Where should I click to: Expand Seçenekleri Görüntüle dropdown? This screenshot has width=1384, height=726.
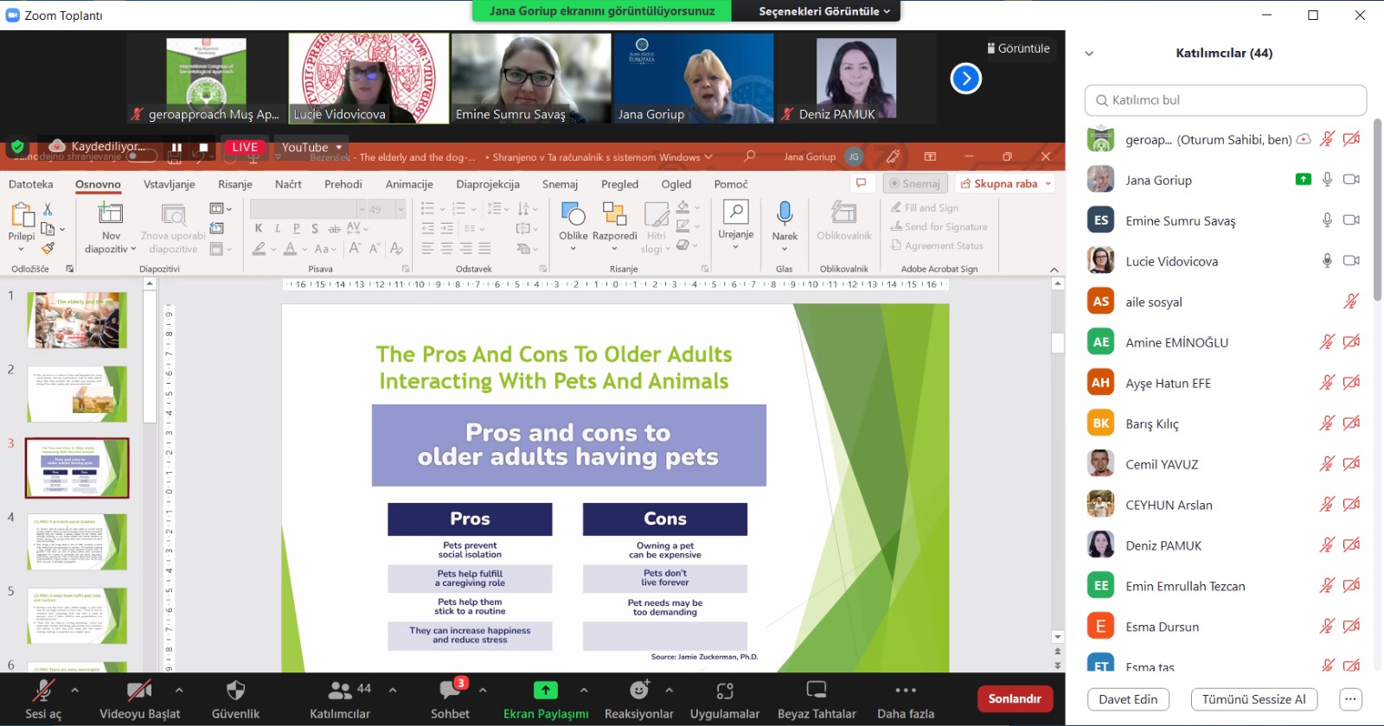click(823, 11)
